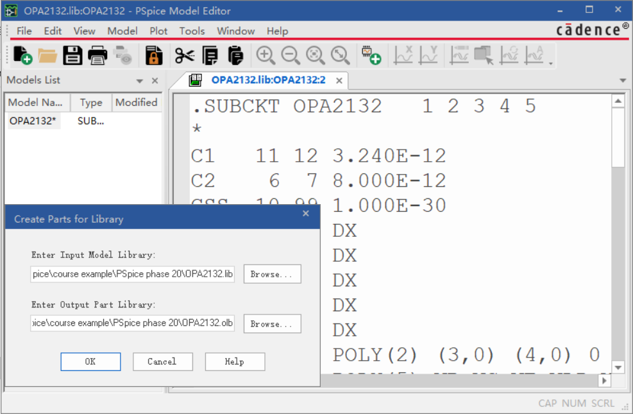Open the View menu

click(x=84, y=31)
